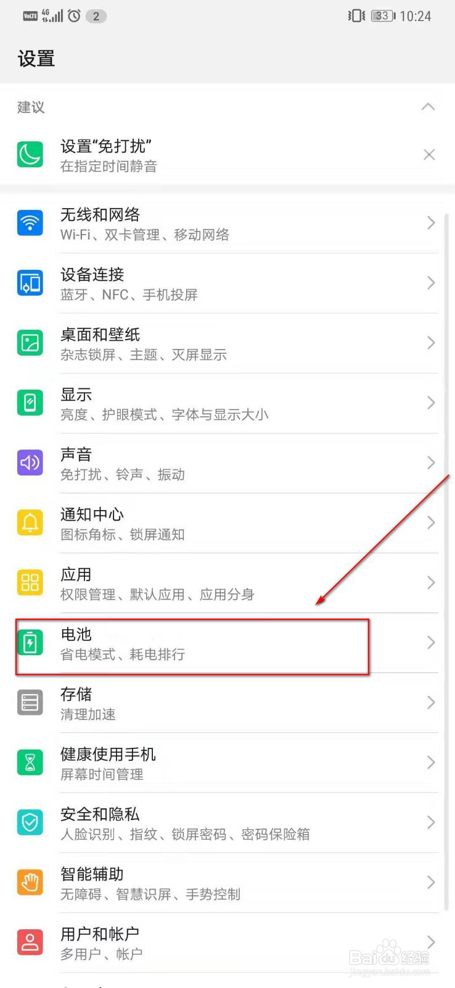Tap the device connection icon
The image size is (455, 988).
coord(30,283)
